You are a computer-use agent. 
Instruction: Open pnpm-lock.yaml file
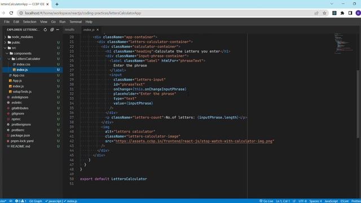22,141
